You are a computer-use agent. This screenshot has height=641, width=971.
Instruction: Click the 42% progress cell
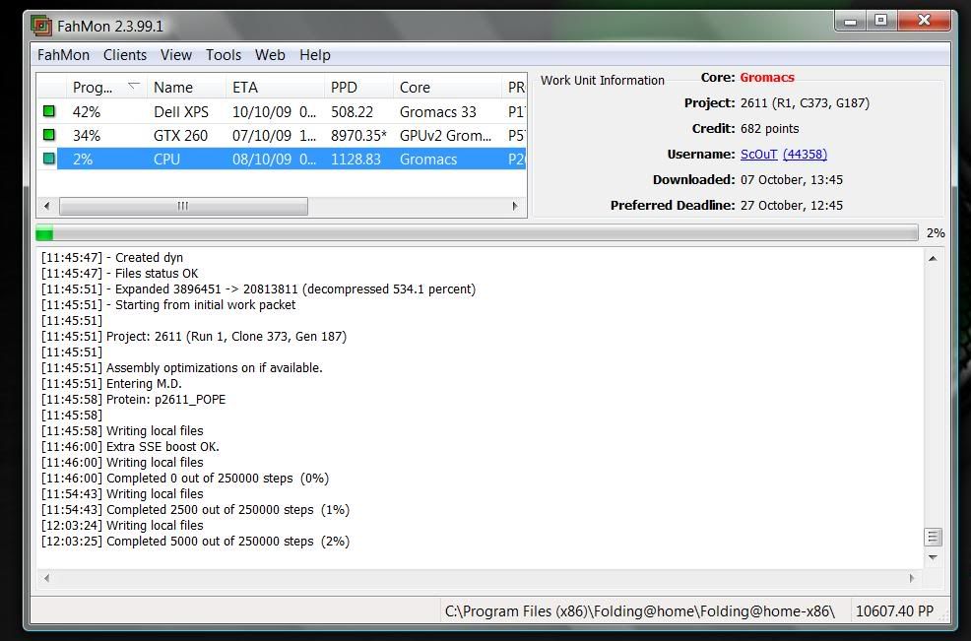point(86,112)
